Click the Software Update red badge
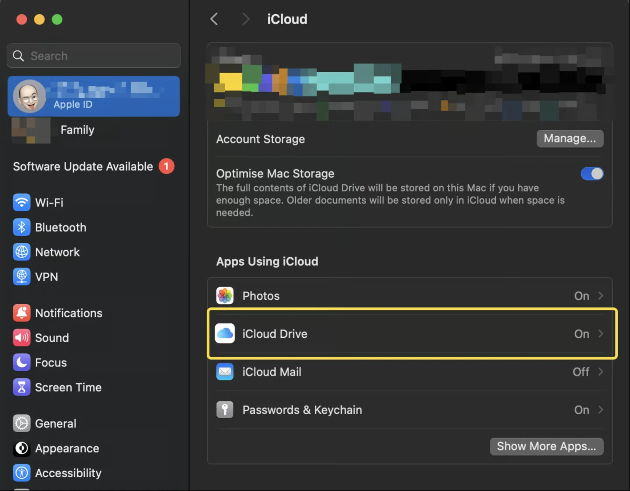Viewport: 630px width, 491px height. [x=167, y=166]
